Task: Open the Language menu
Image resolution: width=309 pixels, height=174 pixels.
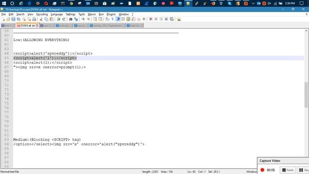Action: click(56, 14)
